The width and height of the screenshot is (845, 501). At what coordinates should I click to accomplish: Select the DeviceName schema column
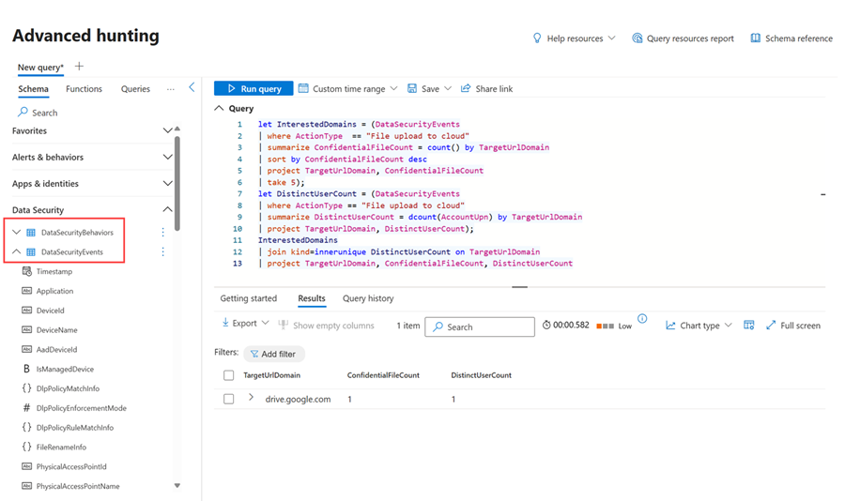(56, 329)
